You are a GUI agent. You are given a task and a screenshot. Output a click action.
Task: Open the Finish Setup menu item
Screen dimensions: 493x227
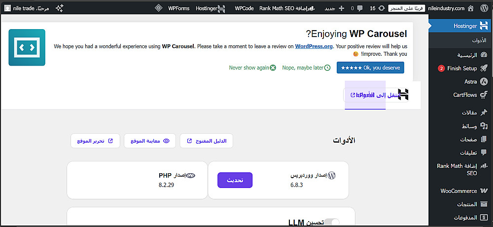coord(462,68)
